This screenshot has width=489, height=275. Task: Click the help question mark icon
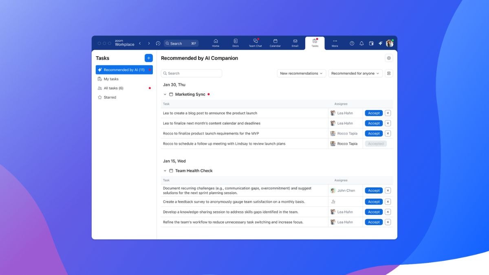[x=352, y=44]
